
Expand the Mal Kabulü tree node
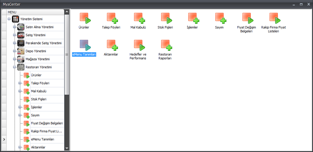pyautogui.click(x=20, y=91)
